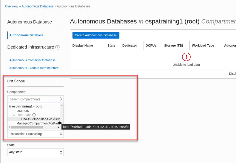Click the Dedicated column header
Image resolution: width=236 pixels, height=163 pixels.
click(x=130, y=46)
